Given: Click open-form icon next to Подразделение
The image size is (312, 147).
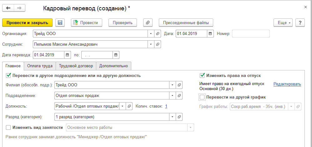Looking at the screenshot, I should coord(179,95).
